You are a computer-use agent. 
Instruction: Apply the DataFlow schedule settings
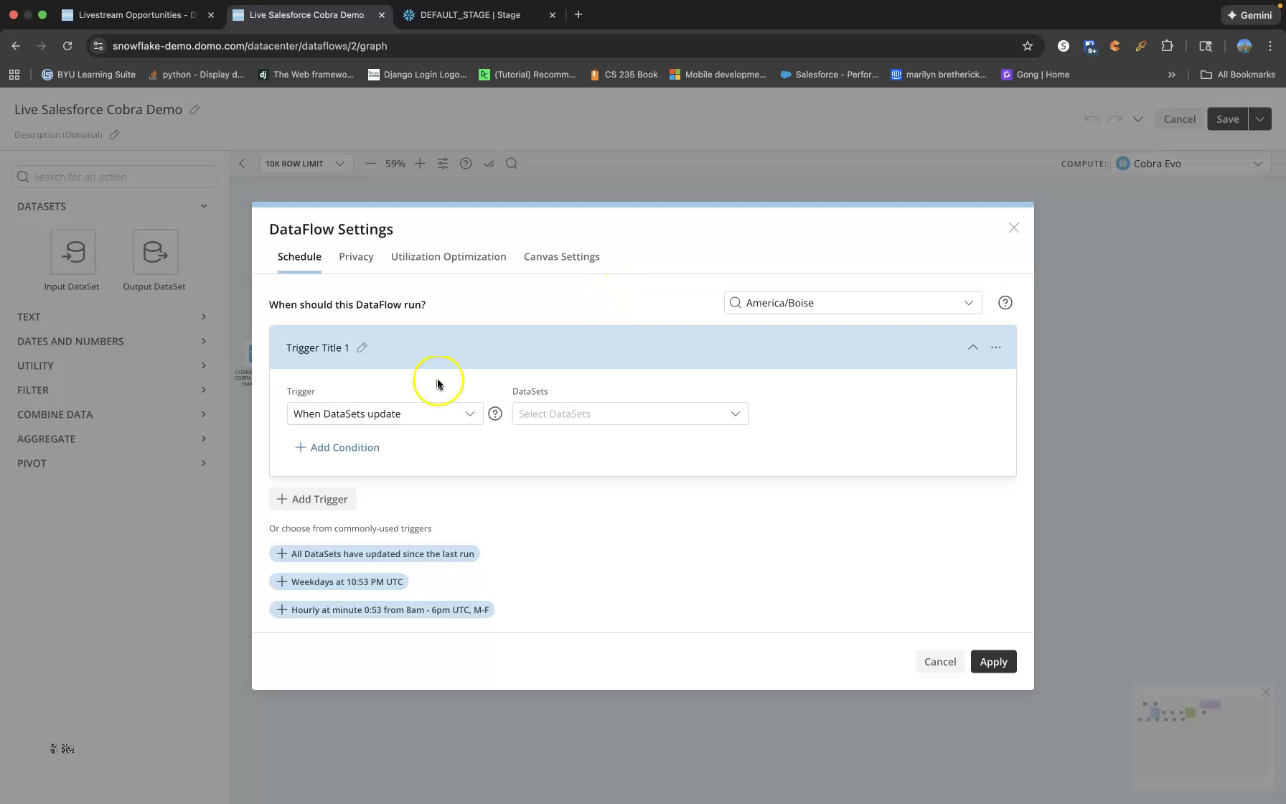pos(993,661)
